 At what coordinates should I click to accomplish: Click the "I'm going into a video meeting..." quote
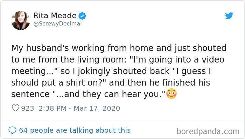click(x=118, y=65)
